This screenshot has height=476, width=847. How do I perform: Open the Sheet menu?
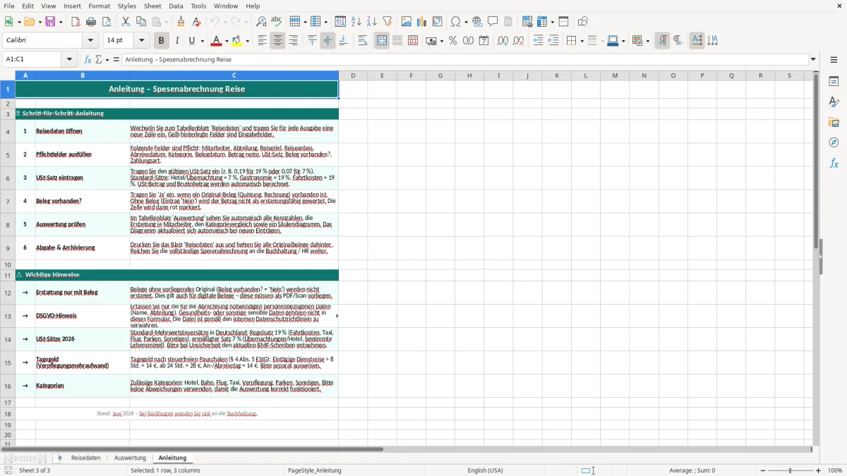point(152,6)
